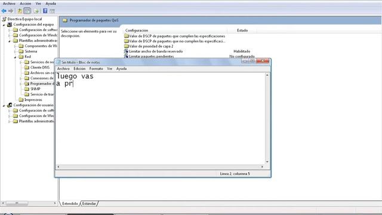
Task: Click Notepad vertical scrollbar up arrow
Action: (x=267, y=75)
